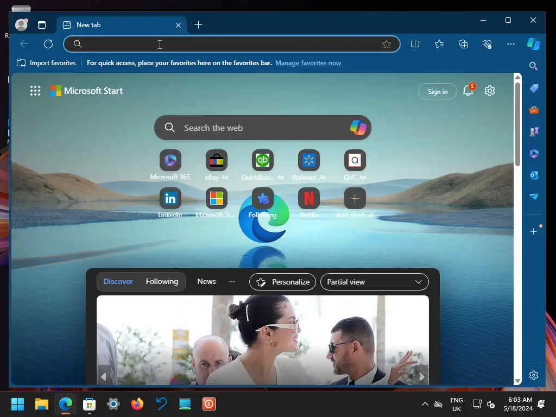Open File Explorer from the taskbar
The height and width of the screenshot is (417, 556).
pyautogui.click(x=41, y=404)
